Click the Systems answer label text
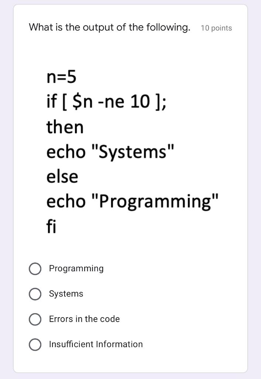The width and height of the screenshot is (261, 379). (66, 294)
